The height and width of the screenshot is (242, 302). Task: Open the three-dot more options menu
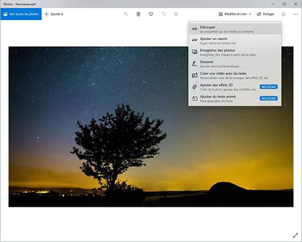tap(295, 14)
